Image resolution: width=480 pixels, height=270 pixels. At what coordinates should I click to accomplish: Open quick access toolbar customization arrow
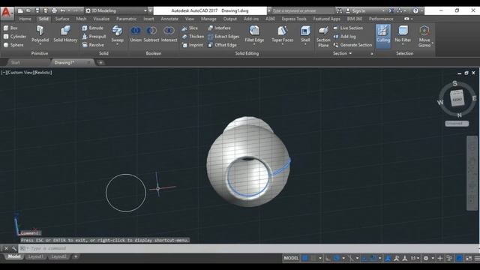pos(150,10)
